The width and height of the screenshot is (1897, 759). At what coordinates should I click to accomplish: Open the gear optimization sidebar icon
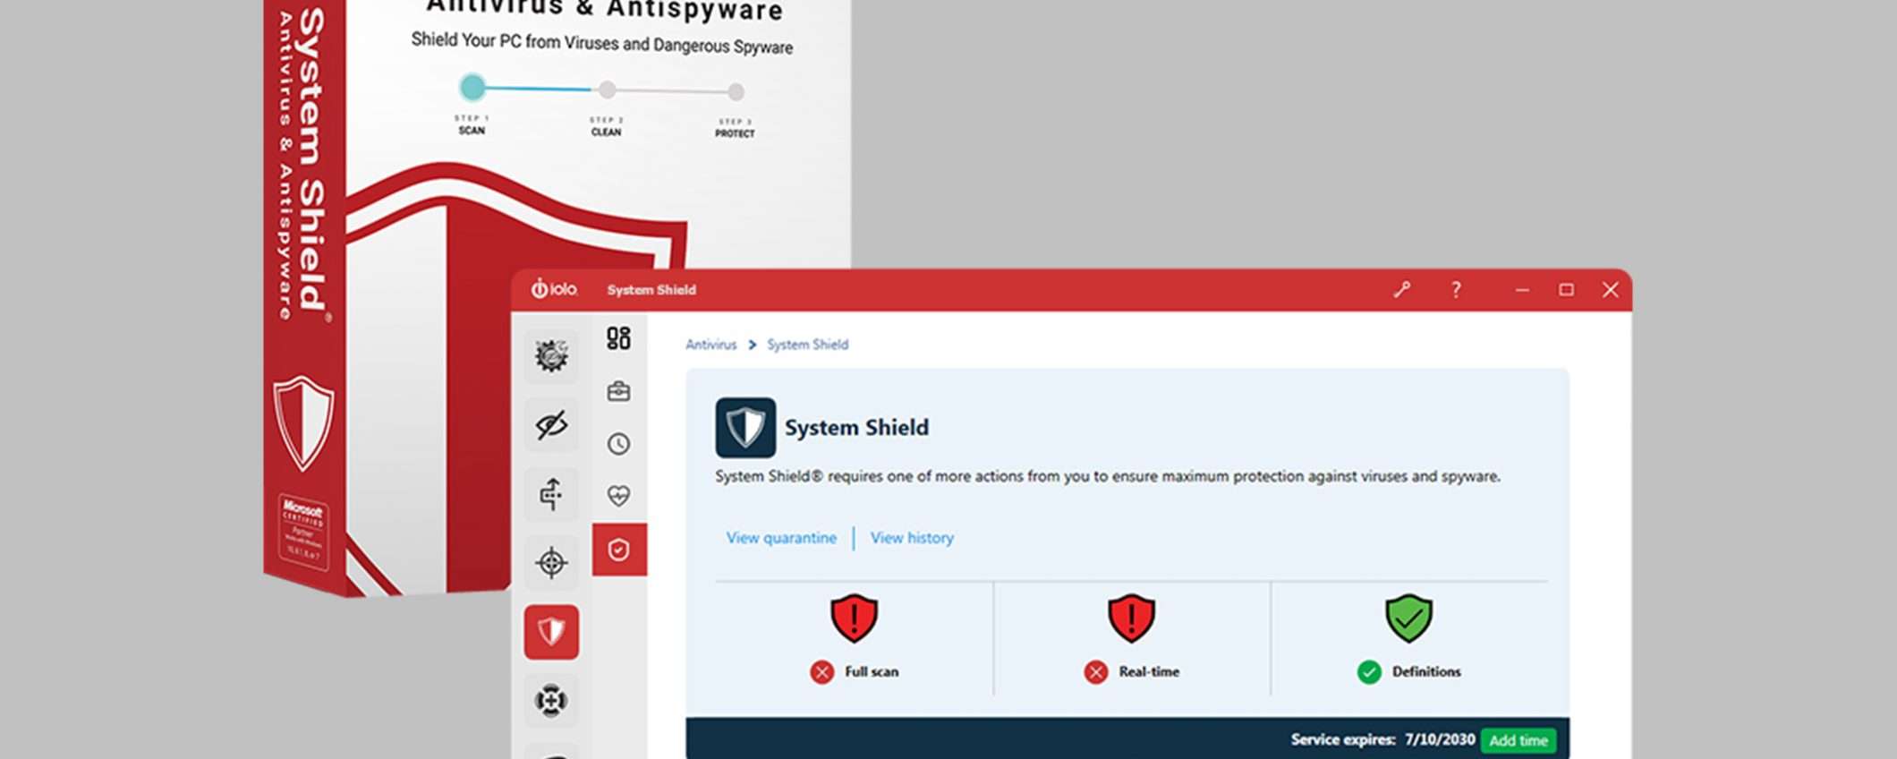coord(551,356)
